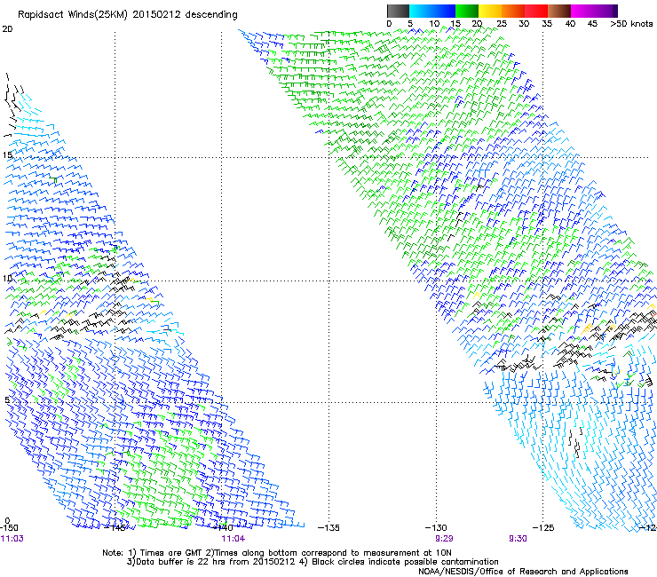Click the note line 'Times are GMT'
The image size is (657, 577).
click(170, 553)
